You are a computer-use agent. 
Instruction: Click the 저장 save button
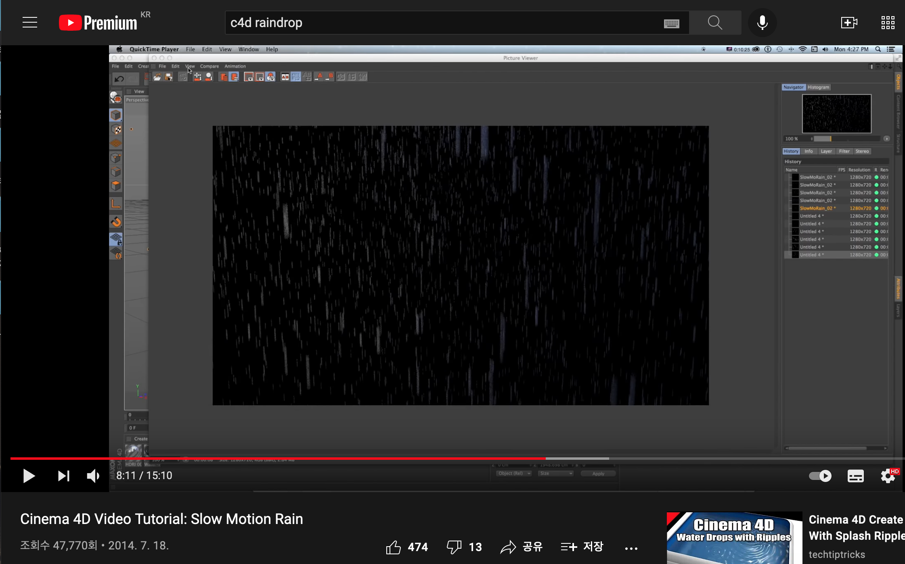(582, 547)
